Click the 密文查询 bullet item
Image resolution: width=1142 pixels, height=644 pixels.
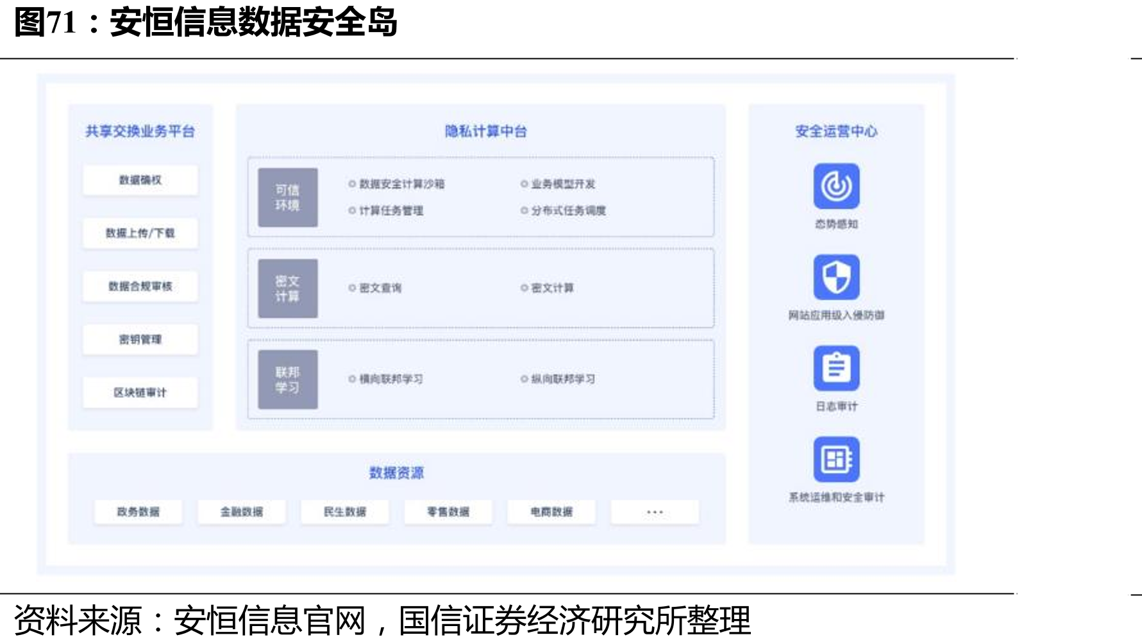(375, 288)
